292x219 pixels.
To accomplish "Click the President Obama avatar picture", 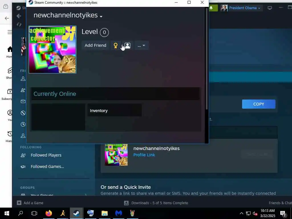I will 224,8.
